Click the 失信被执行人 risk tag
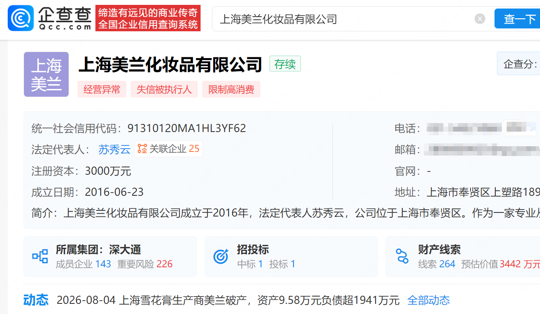This screenshot has width=540, height=314. click(x=164, y=89)
